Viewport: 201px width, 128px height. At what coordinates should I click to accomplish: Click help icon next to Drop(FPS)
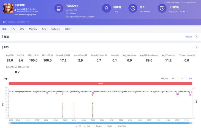pyautogui.click(x=69, y=55)
